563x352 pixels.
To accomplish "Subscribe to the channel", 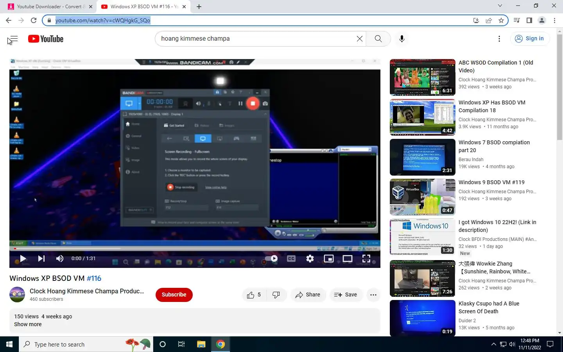I will (174, 295).
